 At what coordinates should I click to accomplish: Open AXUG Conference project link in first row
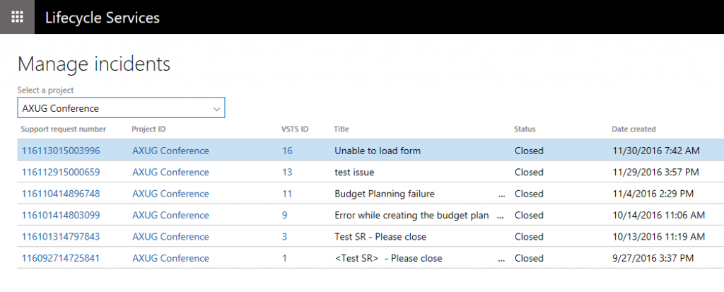point(170,151)
